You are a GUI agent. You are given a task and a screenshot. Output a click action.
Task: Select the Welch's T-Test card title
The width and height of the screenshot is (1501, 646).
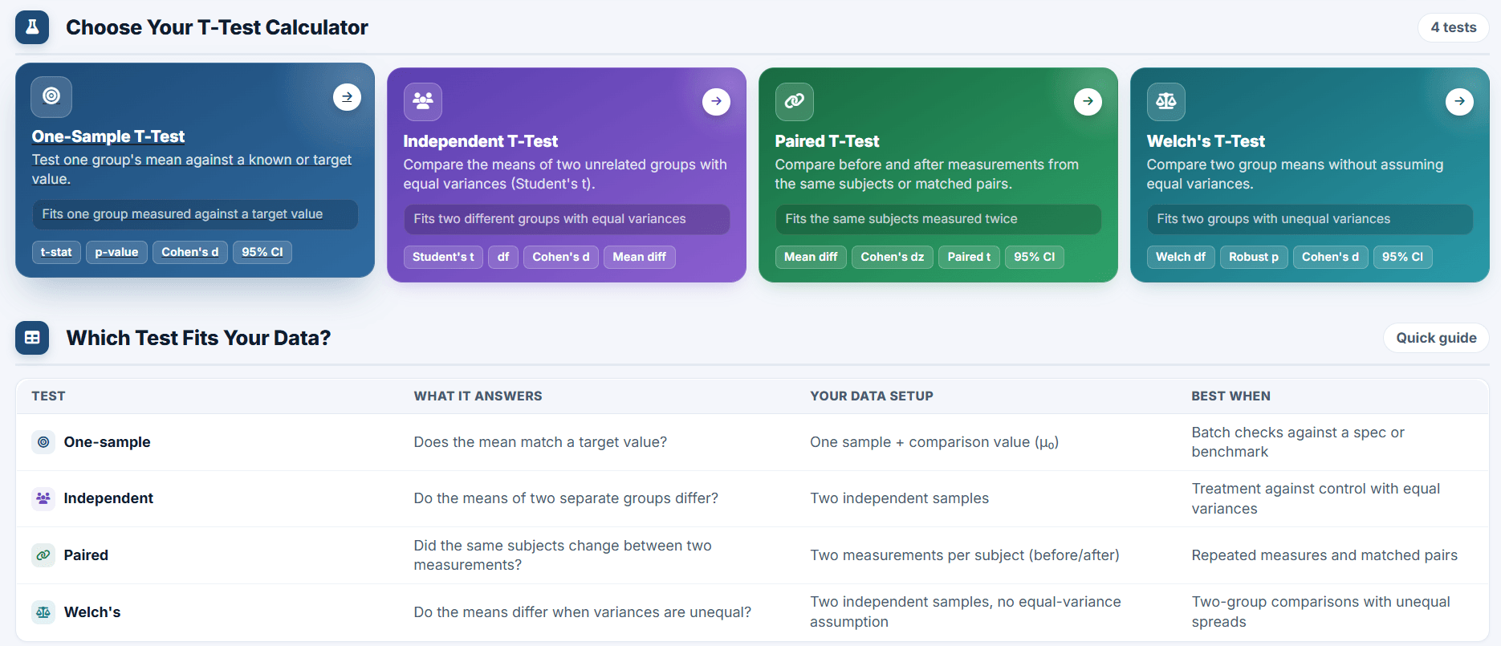(x=1206, y=141)
